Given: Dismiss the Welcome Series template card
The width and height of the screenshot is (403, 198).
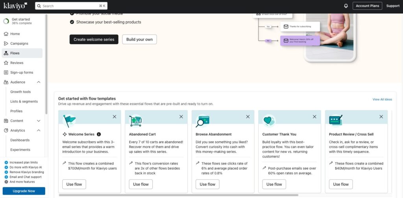Looking at the screenshot, I should click(x=115, y=117).
